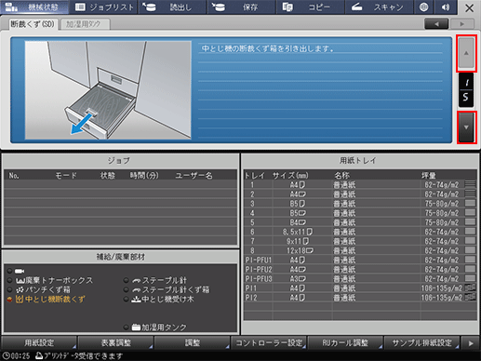Show previous instruction step with up arrow

point(466,53)
